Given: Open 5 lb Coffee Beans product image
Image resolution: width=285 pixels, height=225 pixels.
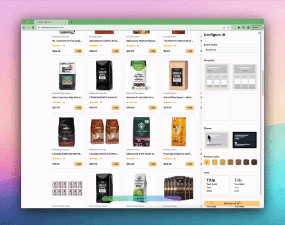Looking at the screenshot, I should click(178, 75).
